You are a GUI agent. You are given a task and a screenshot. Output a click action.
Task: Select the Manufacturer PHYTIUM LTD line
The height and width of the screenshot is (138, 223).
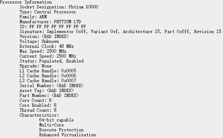pyautogui.click(x=50, y=22)
